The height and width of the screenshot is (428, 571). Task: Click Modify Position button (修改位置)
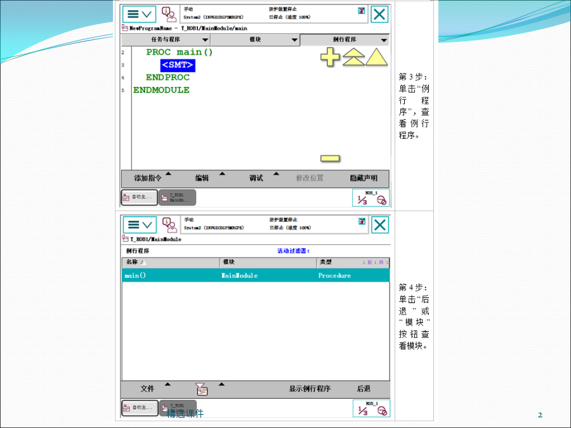click(310, 178)
